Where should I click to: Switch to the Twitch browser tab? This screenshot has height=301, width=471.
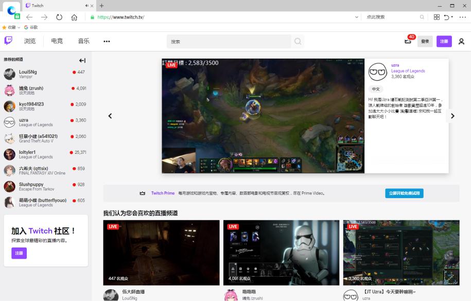(x=59, y=6)
